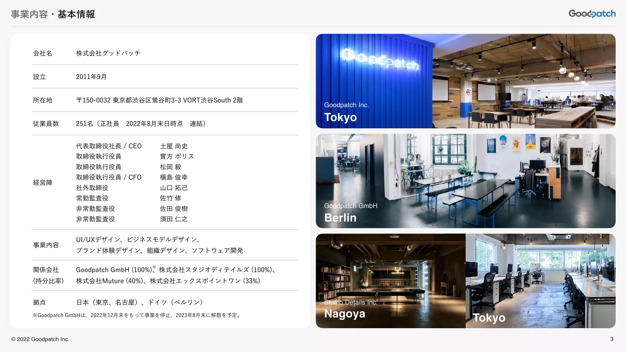The height and width of the screenshot is (352, 626).
Task: Select the name 山口 拓己
Action: [x=174, y=188]
